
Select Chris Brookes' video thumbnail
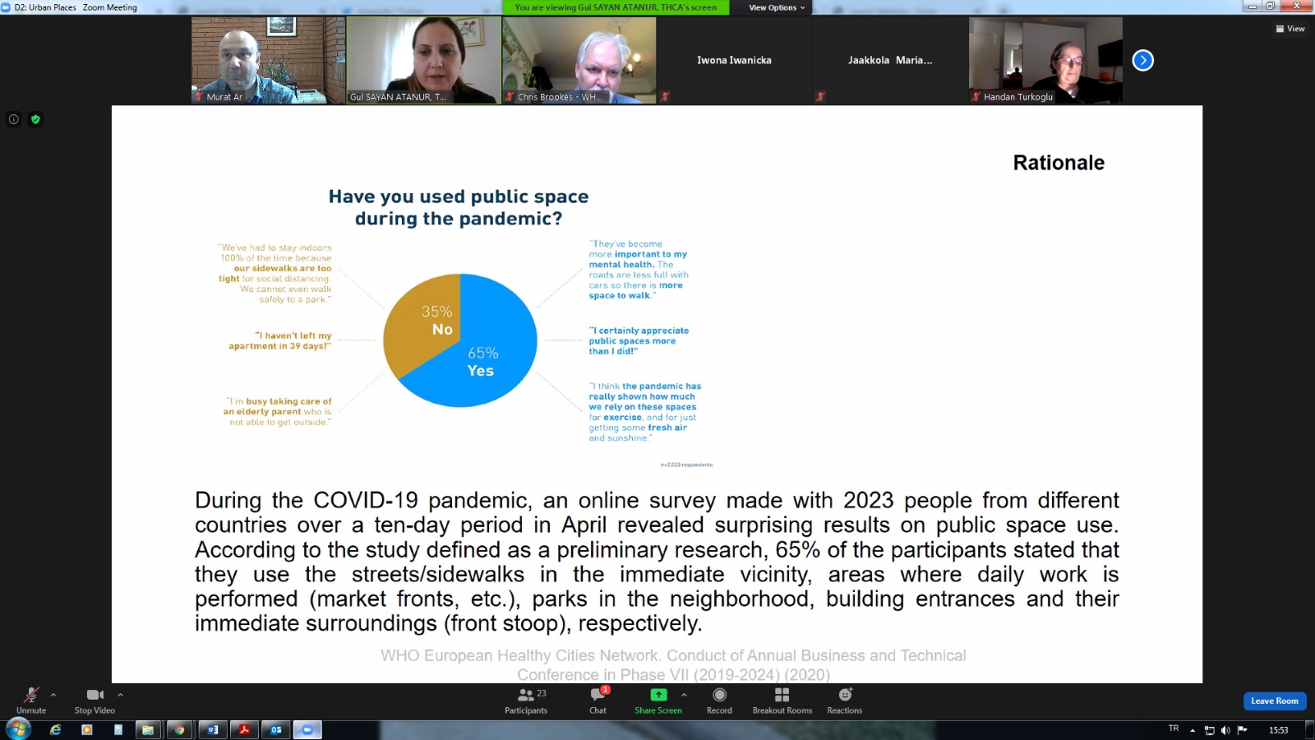click(579, 60)
